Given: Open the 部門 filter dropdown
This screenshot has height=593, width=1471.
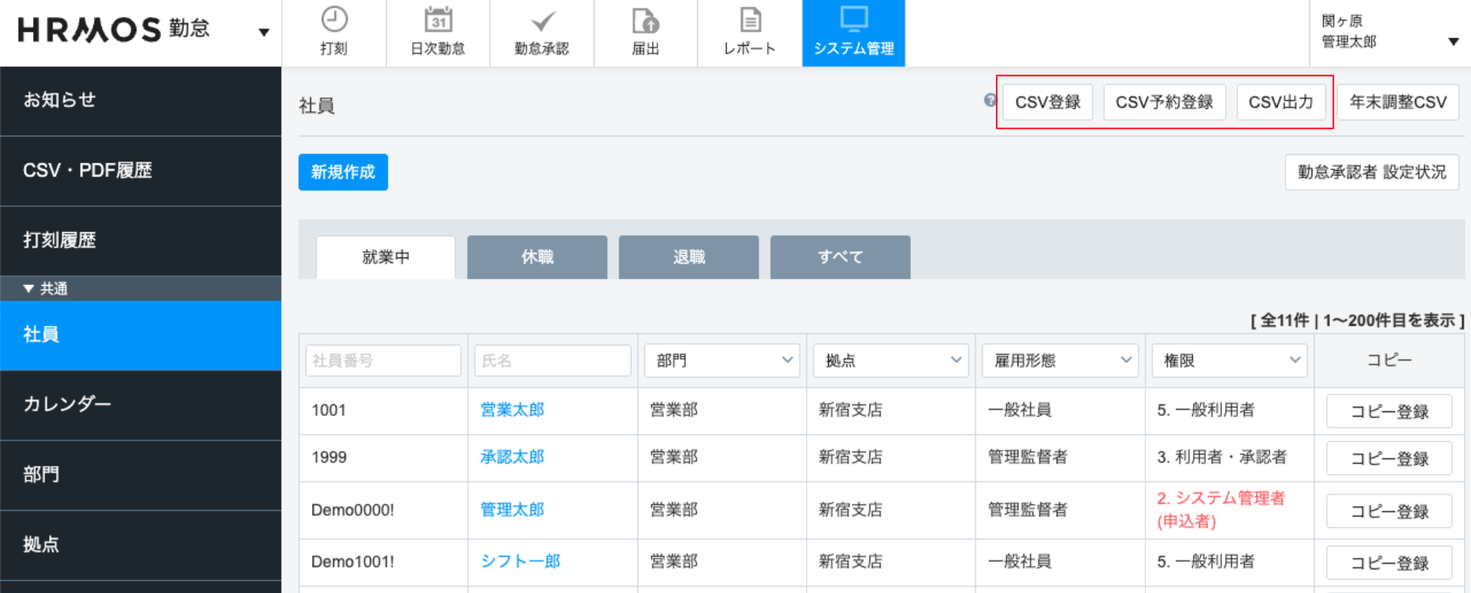Looking at the screenshot, I should [x=722, y=360].
